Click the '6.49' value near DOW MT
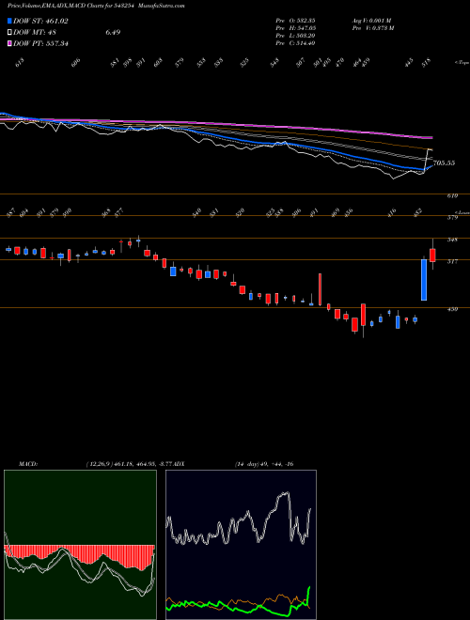 113,33
